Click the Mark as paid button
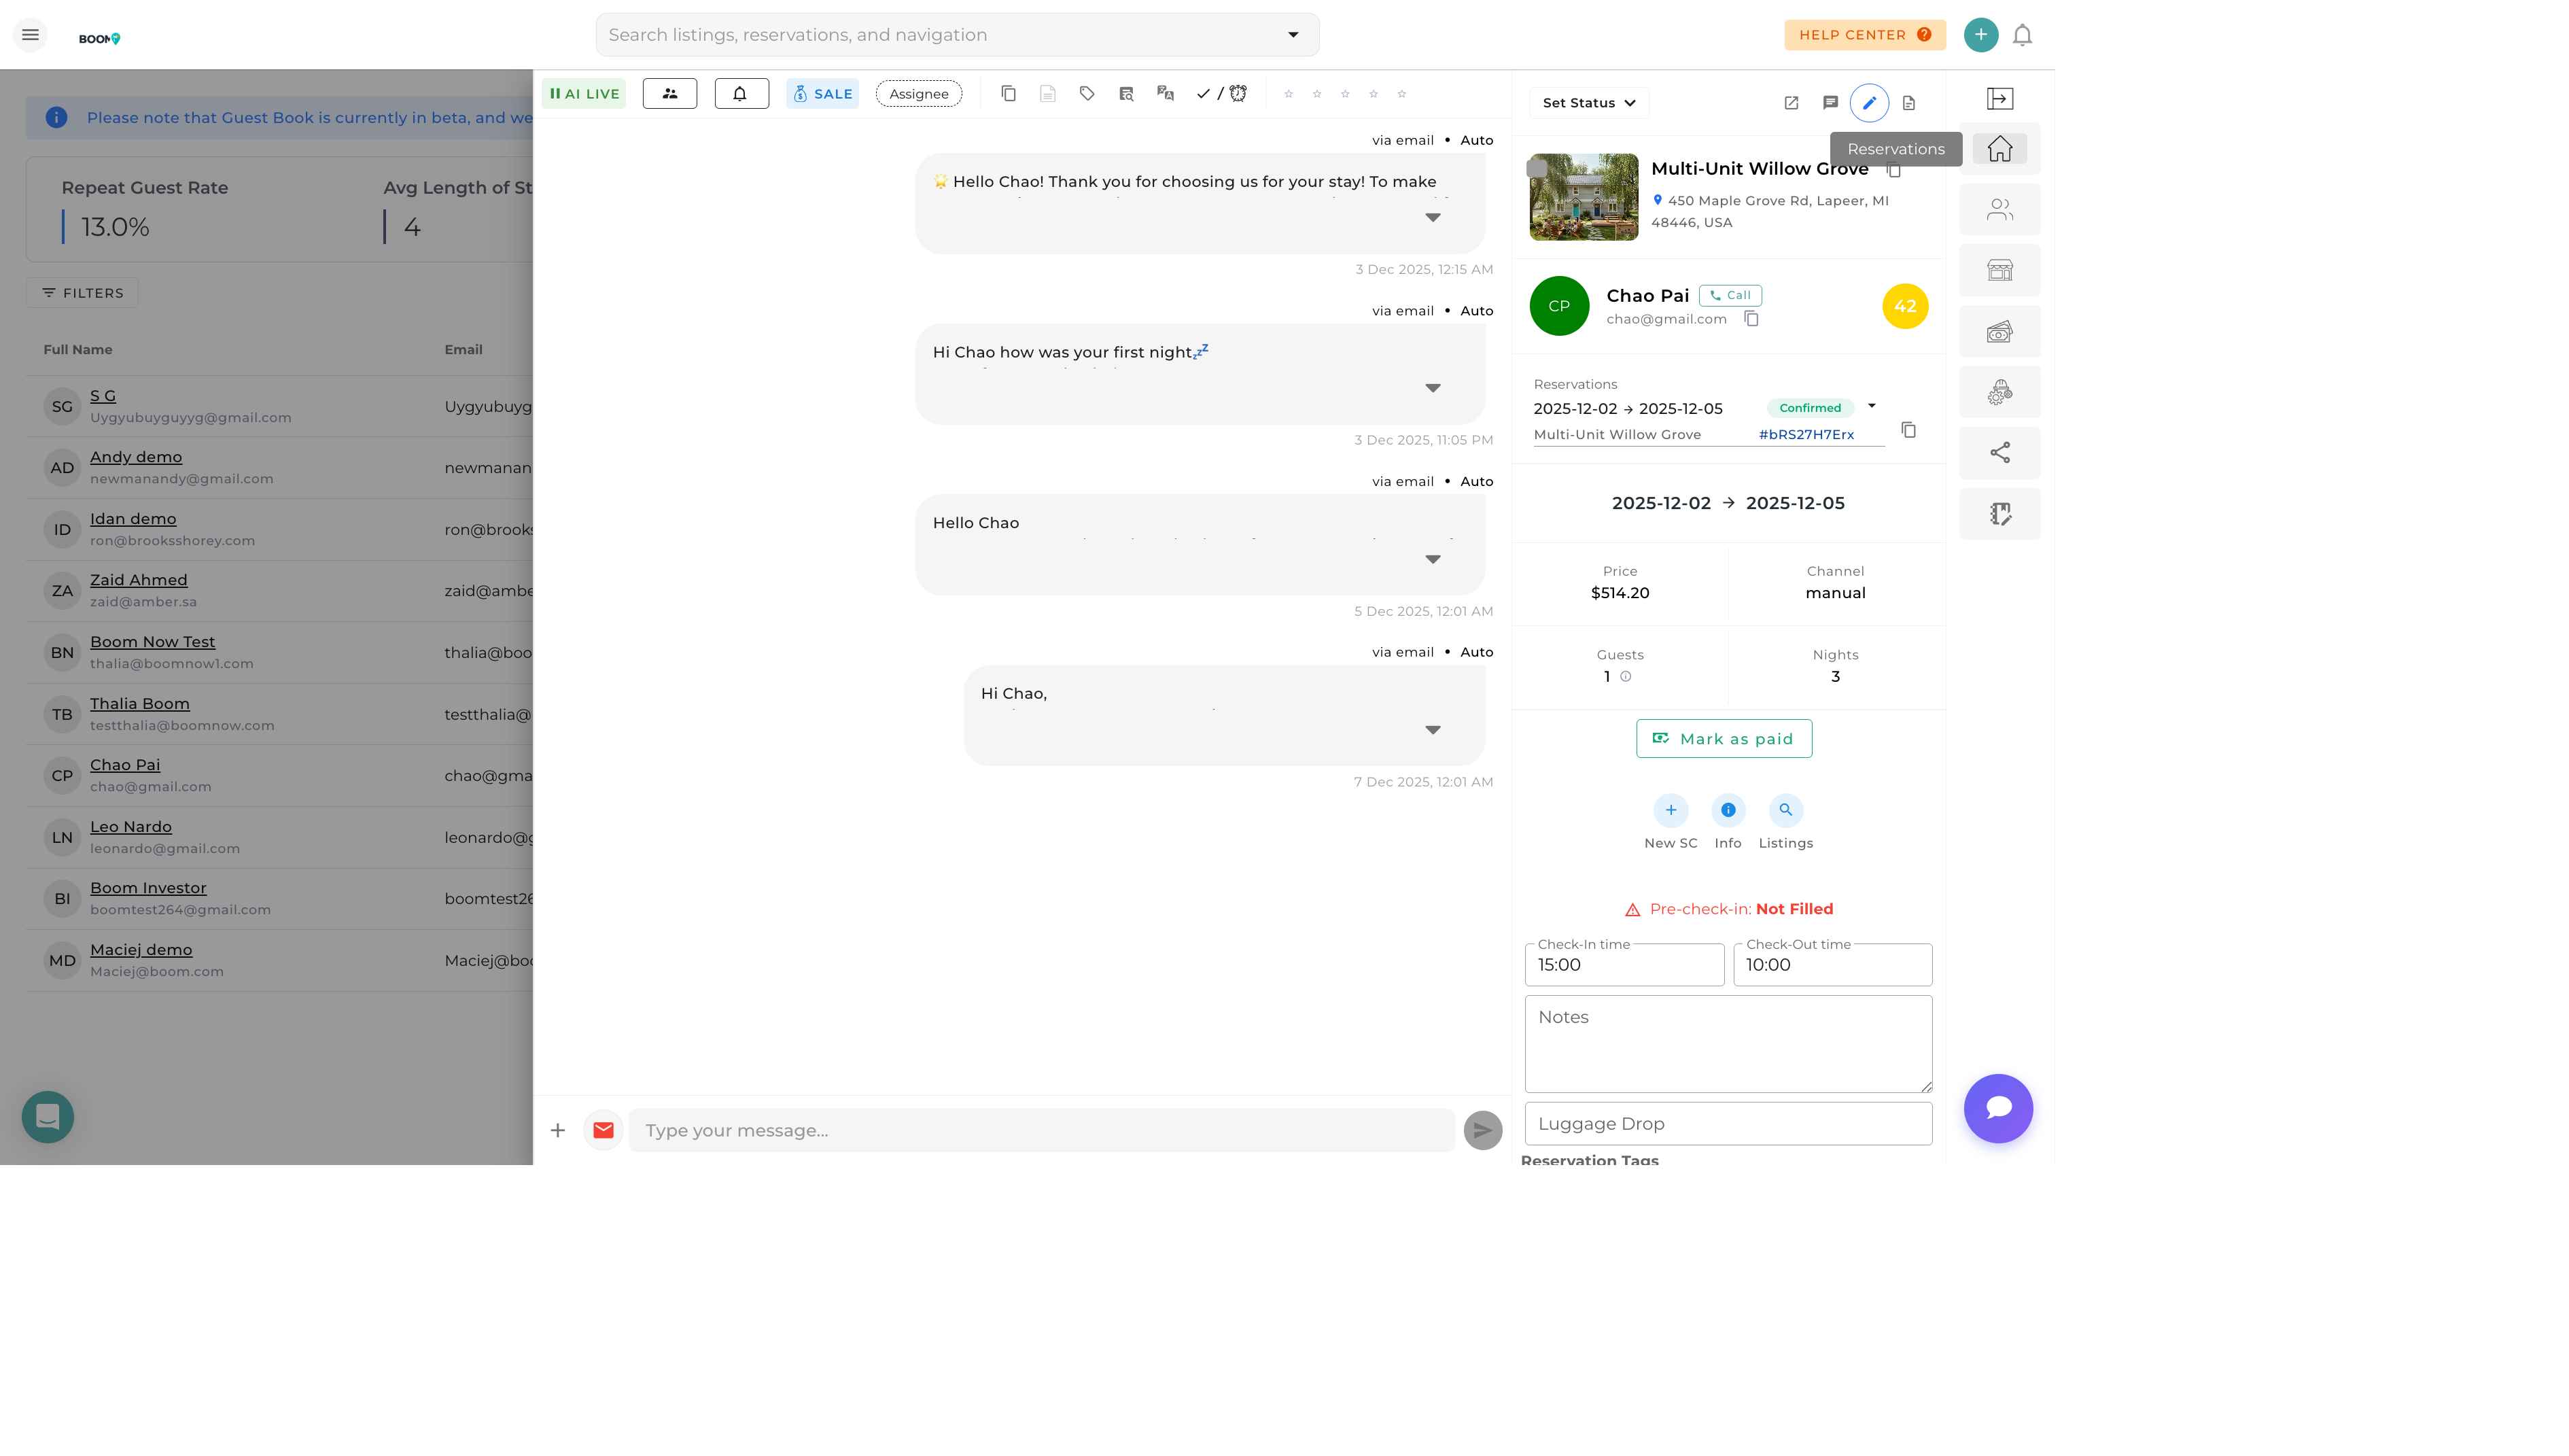The height and width of the screenshot is (1456, 2569). point(1724,738)
